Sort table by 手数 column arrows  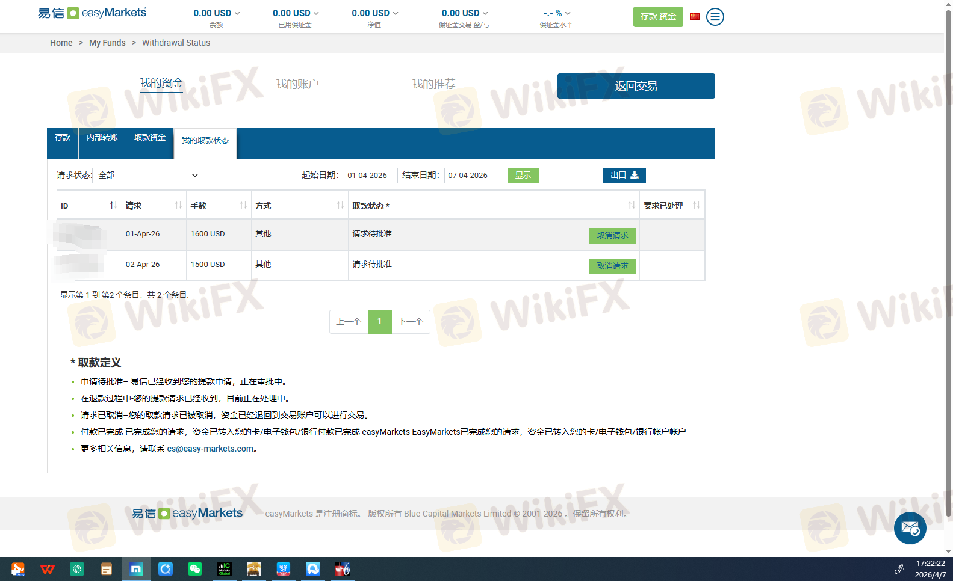point(243,206)
